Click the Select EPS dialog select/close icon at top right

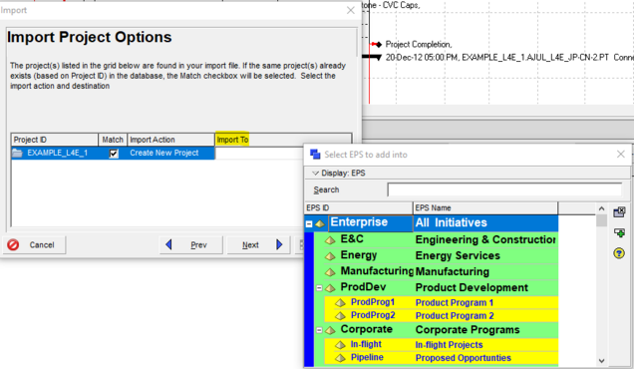tap(619, 212)
